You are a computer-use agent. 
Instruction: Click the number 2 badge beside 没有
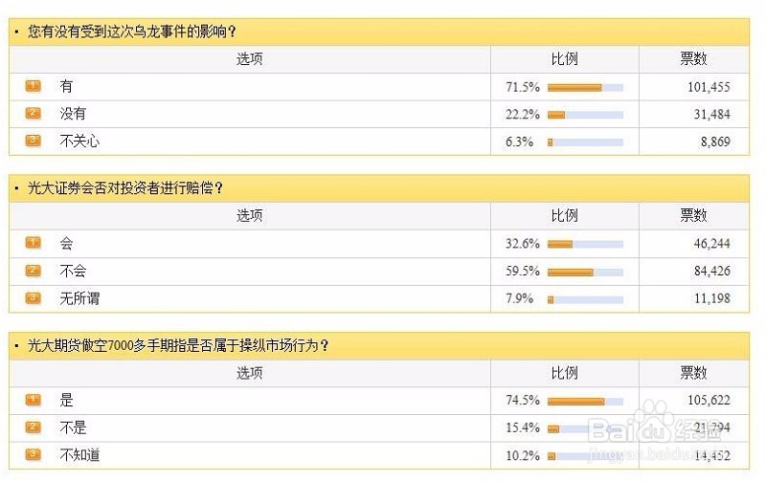coord(34,114)
